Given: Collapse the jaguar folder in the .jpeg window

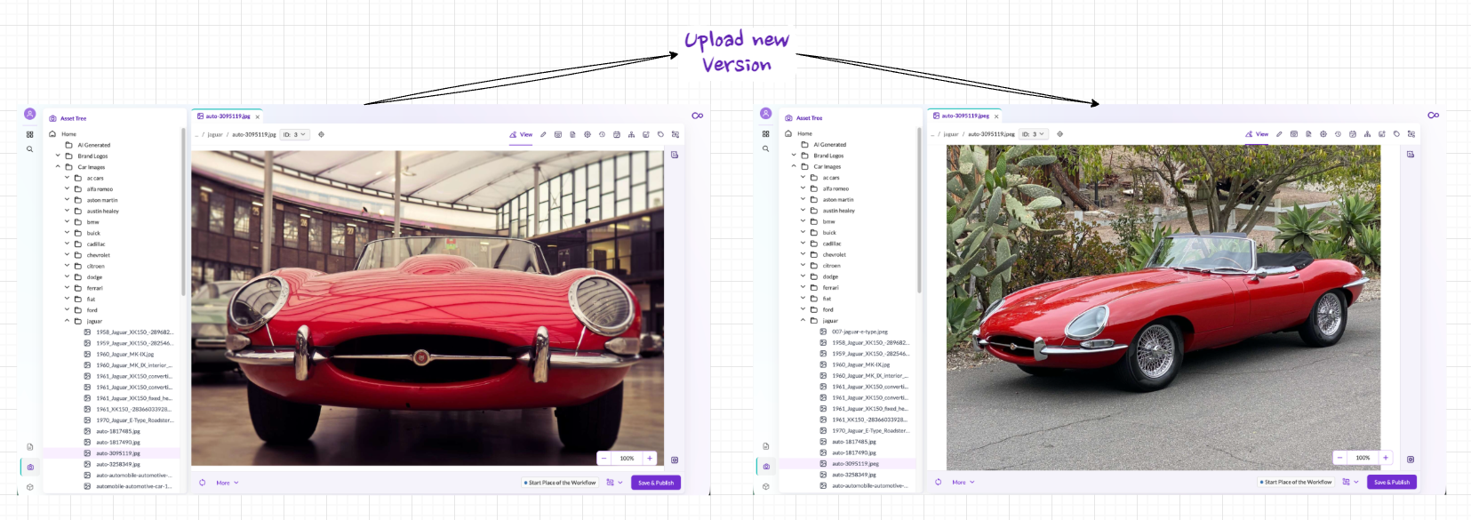Looking at the screenshot, I should [803, 320].
